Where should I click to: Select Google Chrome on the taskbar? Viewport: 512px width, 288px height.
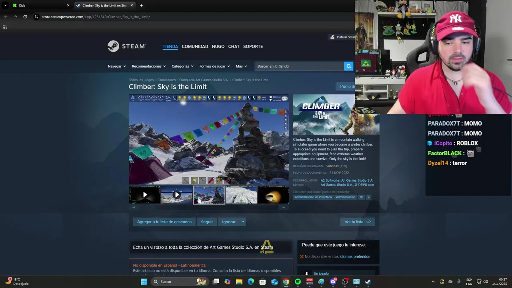pos(286,282)
